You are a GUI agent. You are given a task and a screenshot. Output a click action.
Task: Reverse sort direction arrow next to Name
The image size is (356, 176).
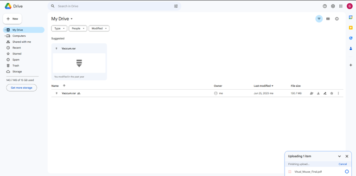pos(64,86)
